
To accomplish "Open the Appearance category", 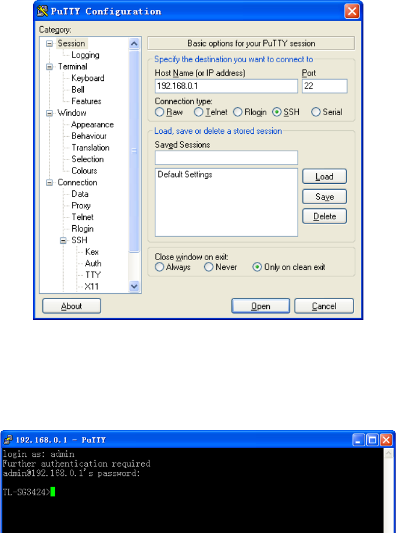I will [92, 125].
